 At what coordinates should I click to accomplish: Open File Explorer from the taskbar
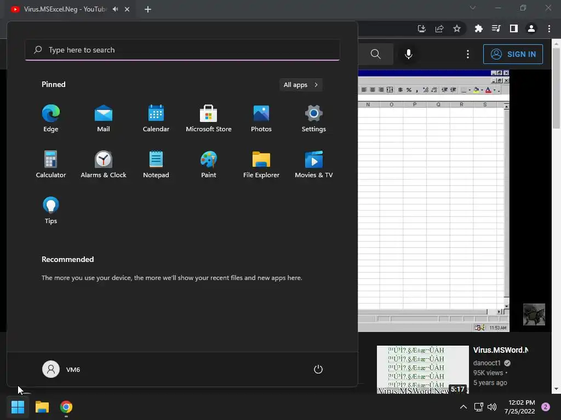coord(42,407)
